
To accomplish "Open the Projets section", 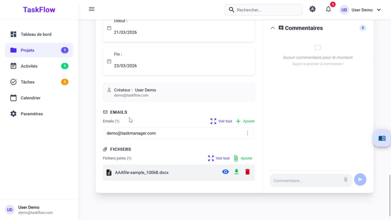I will [39, 50].
